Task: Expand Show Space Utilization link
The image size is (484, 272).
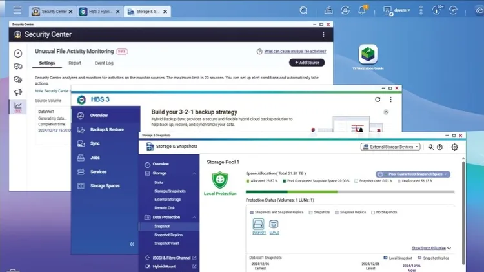Action: 431,248
